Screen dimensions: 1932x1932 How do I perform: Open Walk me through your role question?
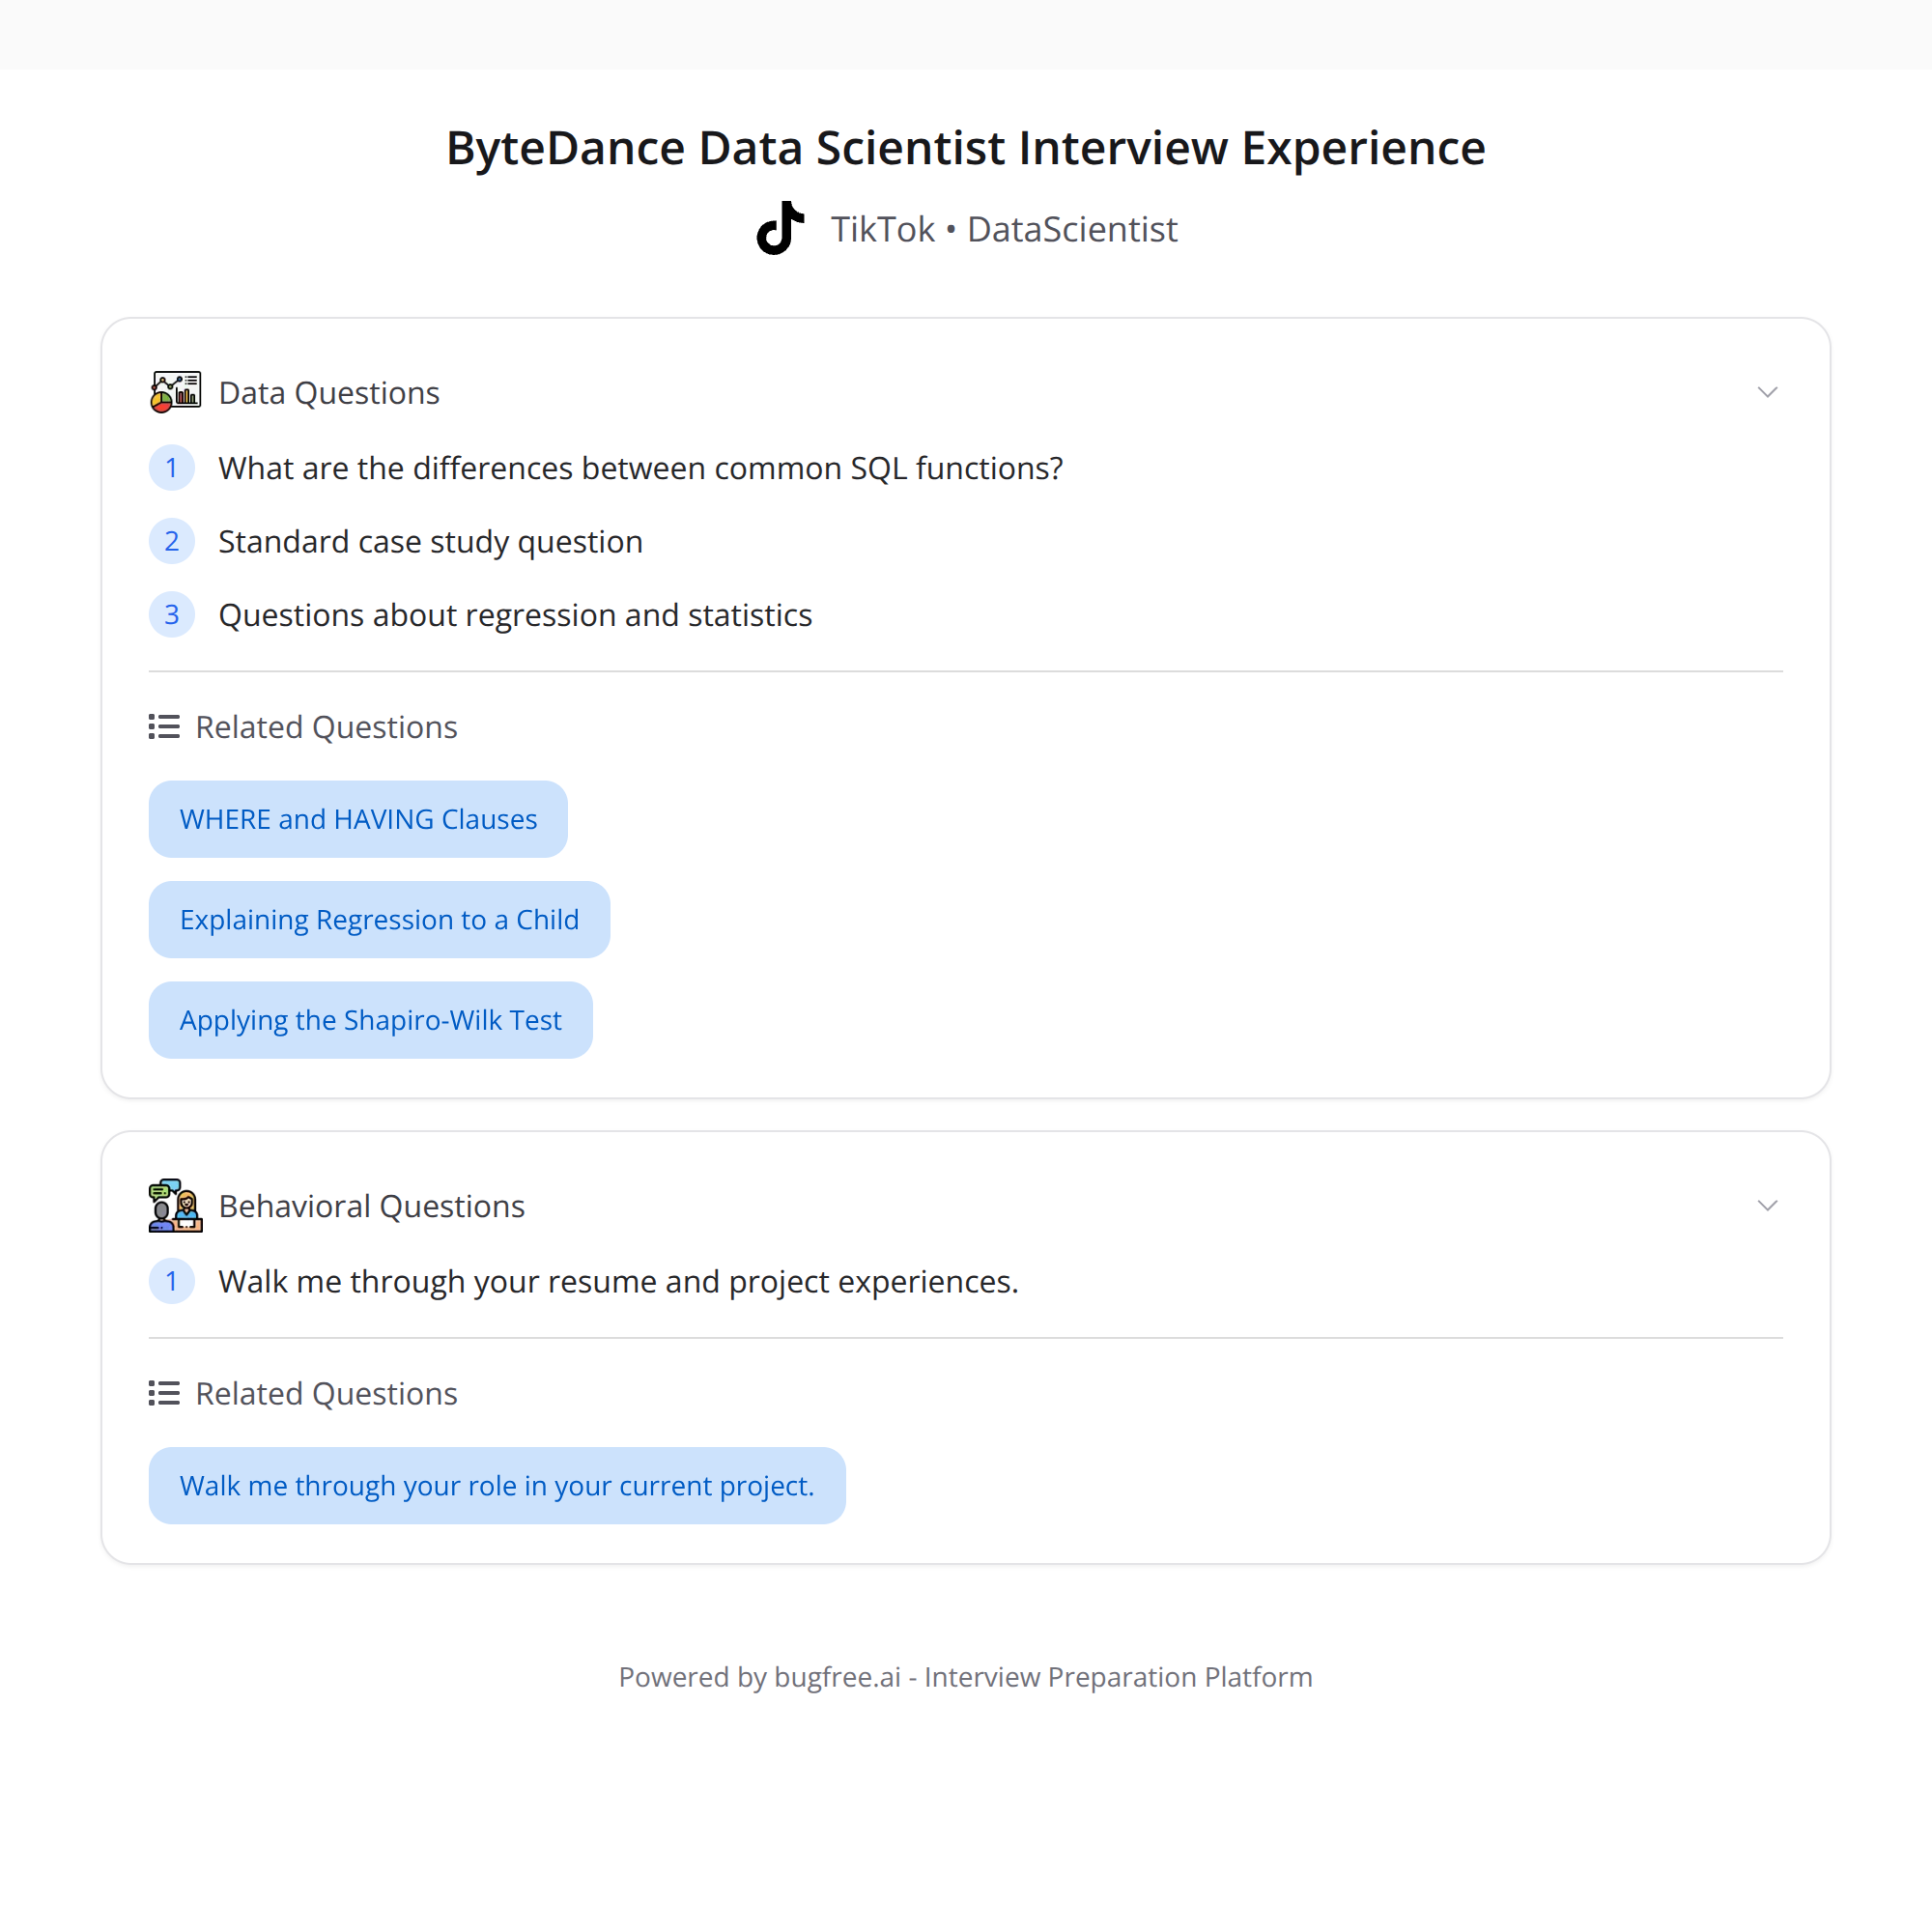(497, 1485)
